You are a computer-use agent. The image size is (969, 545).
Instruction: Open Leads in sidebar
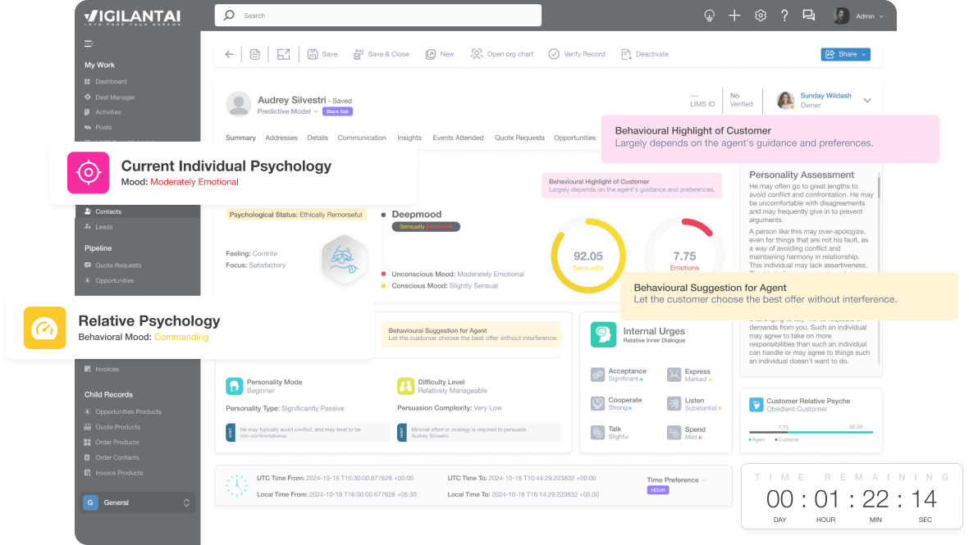[98, 227]
